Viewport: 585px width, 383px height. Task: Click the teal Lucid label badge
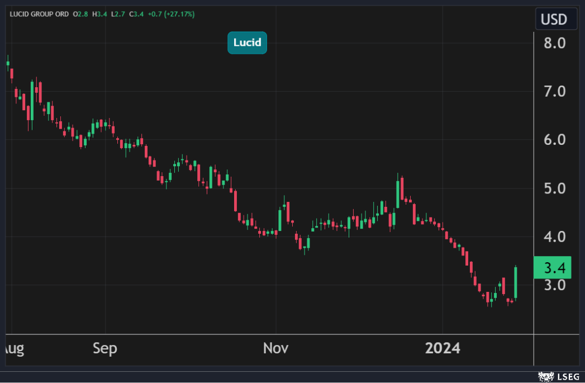pyautogui.click(x=247, y=42)
